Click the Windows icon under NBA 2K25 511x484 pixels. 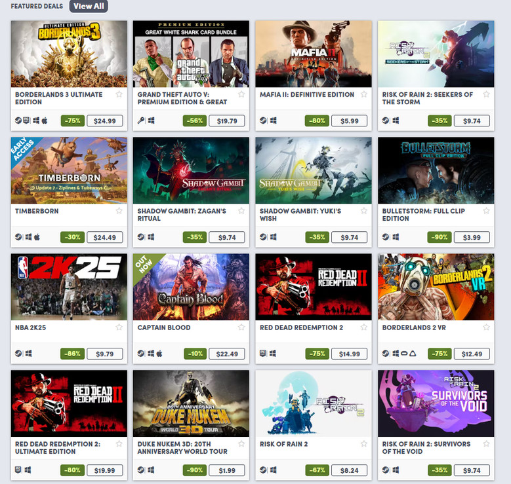pyautogui.click(x=29, y=354)
